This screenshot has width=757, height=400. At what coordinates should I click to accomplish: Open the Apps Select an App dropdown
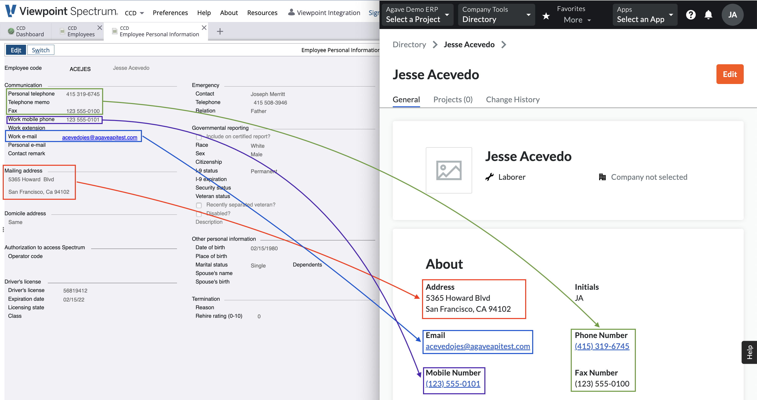coord(645,15)
